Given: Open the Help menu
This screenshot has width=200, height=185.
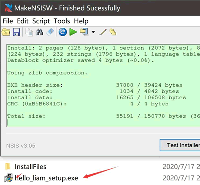Looking at the screenshot, I should (81, 21).
